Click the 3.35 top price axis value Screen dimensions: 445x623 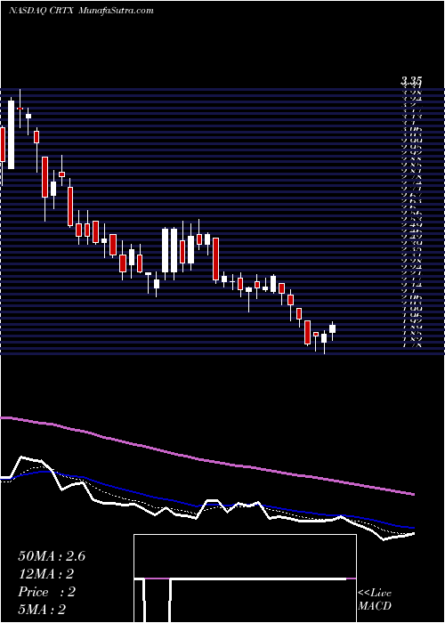(x=411, y=82)
